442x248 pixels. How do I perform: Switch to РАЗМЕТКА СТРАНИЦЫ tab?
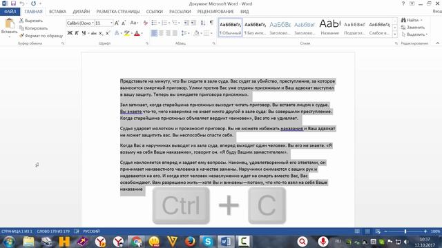tap(118, 12)
